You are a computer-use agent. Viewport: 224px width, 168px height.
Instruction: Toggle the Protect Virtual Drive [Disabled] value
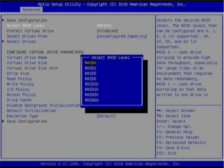pos(107,31)
